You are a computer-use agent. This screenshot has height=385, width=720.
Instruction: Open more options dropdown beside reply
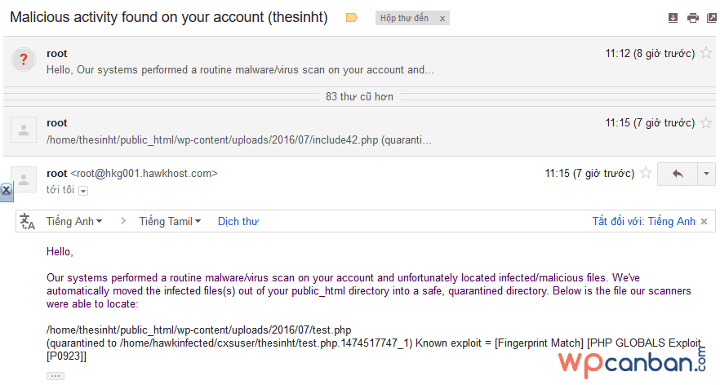click(x=706, y=174)
